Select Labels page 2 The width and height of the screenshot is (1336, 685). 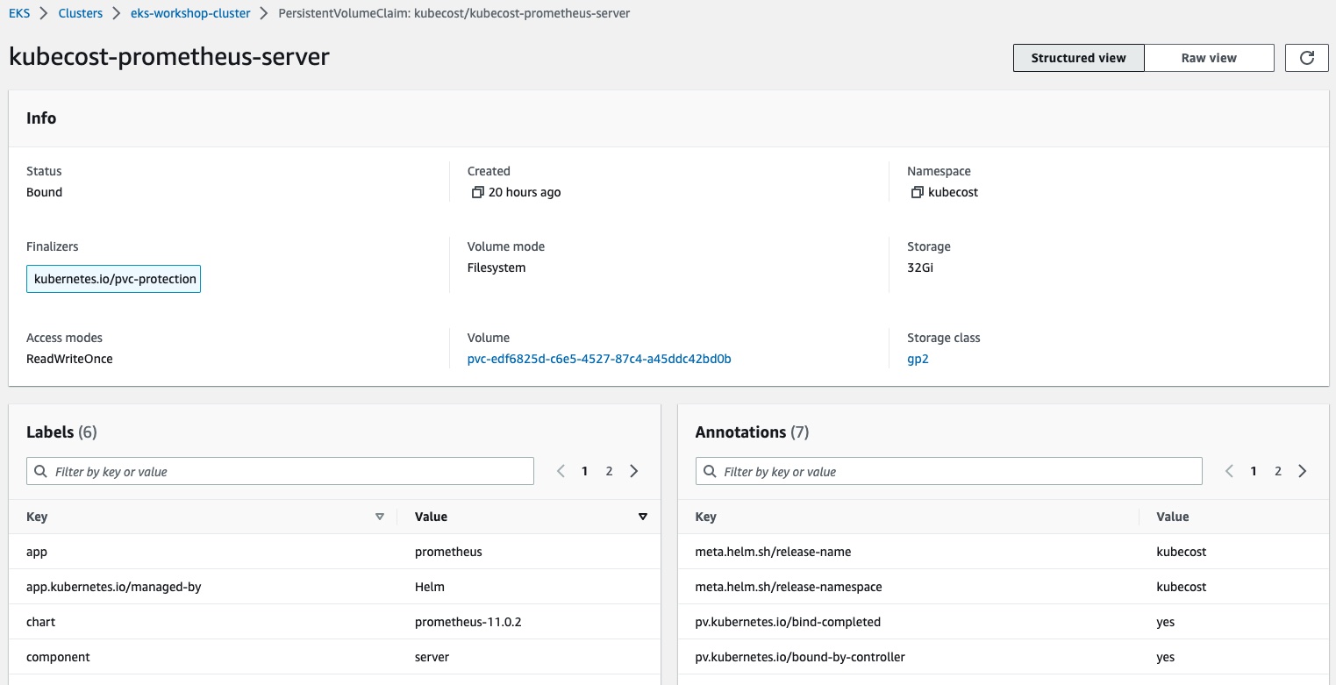pos(609,471)
